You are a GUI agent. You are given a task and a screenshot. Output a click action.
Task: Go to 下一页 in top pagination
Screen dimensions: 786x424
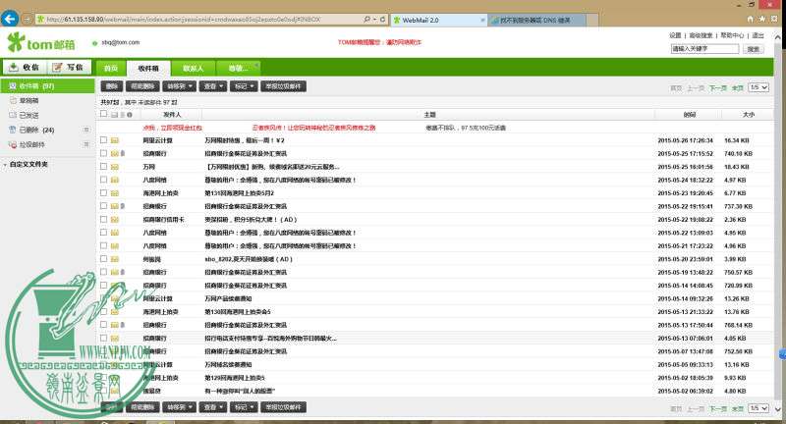click(718, 88)
